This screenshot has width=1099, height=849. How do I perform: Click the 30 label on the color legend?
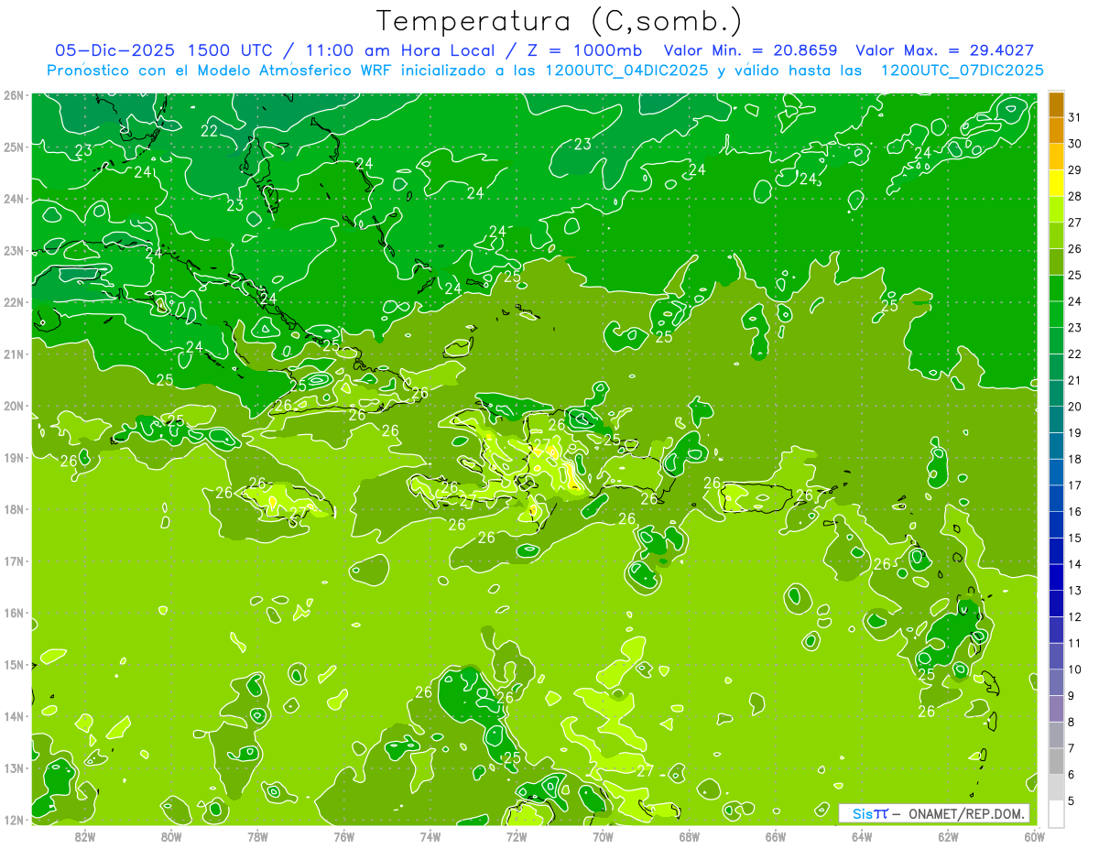[x=1074, y=144]
